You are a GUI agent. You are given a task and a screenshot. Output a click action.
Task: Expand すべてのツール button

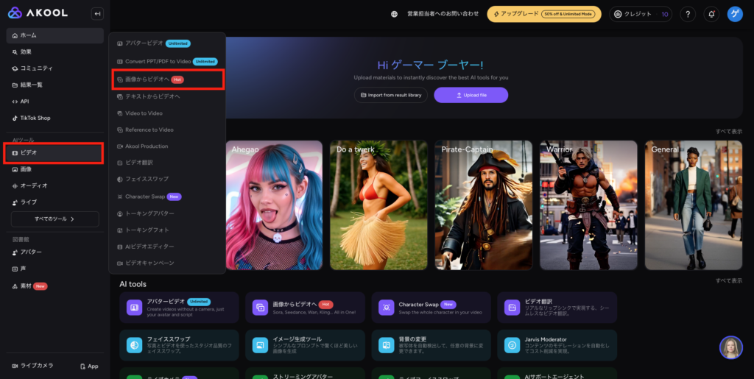(54, 219)
